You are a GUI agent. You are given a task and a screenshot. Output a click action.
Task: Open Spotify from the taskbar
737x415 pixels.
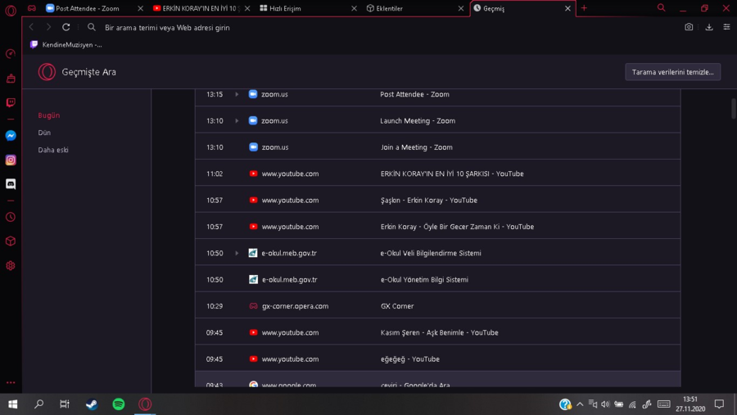(x=119, y=404)
